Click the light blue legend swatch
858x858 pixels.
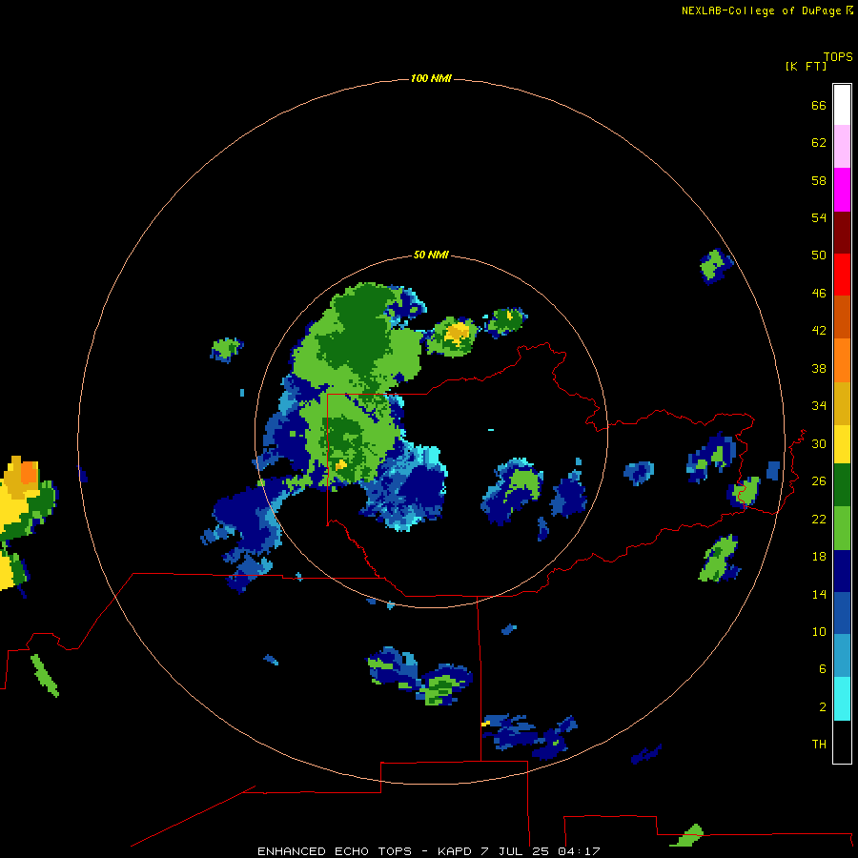pos(842,656)
